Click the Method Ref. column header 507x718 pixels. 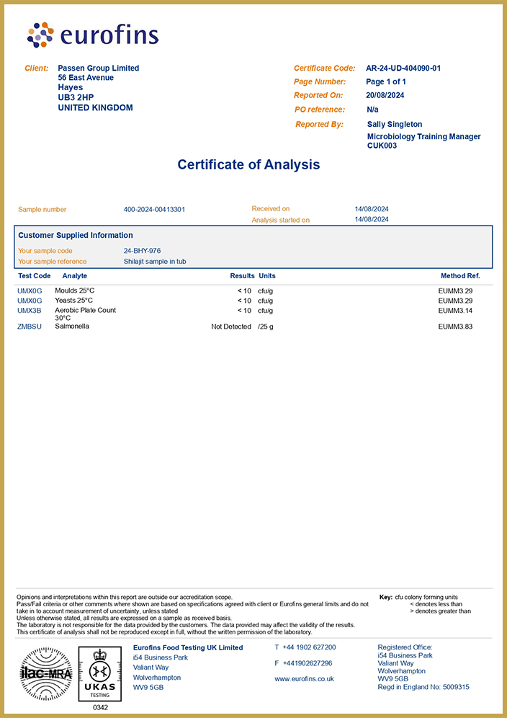tap(460, 276)
